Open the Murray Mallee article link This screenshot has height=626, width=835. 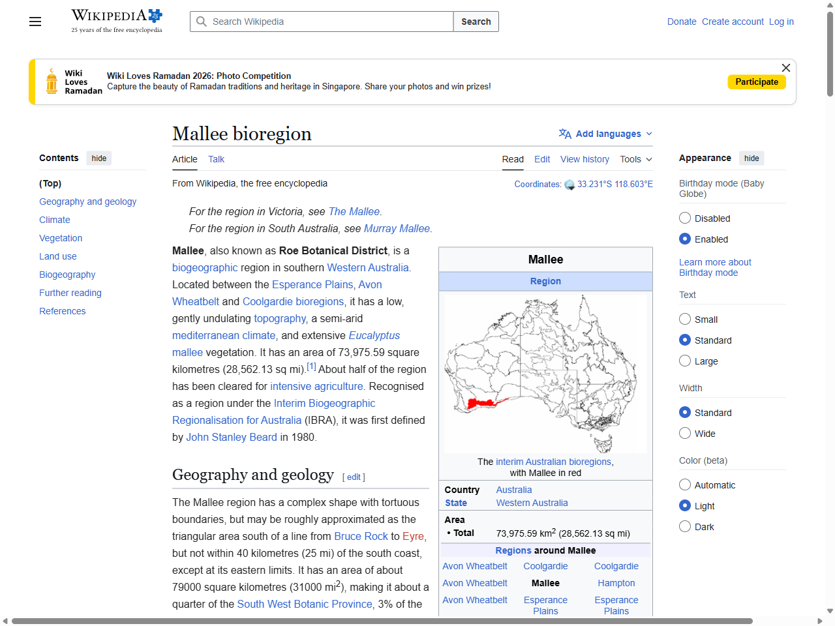click(x=397, y=228)
